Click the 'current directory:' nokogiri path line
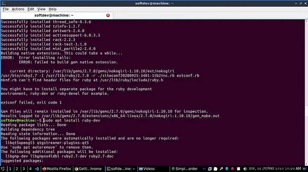 point(92,71)
